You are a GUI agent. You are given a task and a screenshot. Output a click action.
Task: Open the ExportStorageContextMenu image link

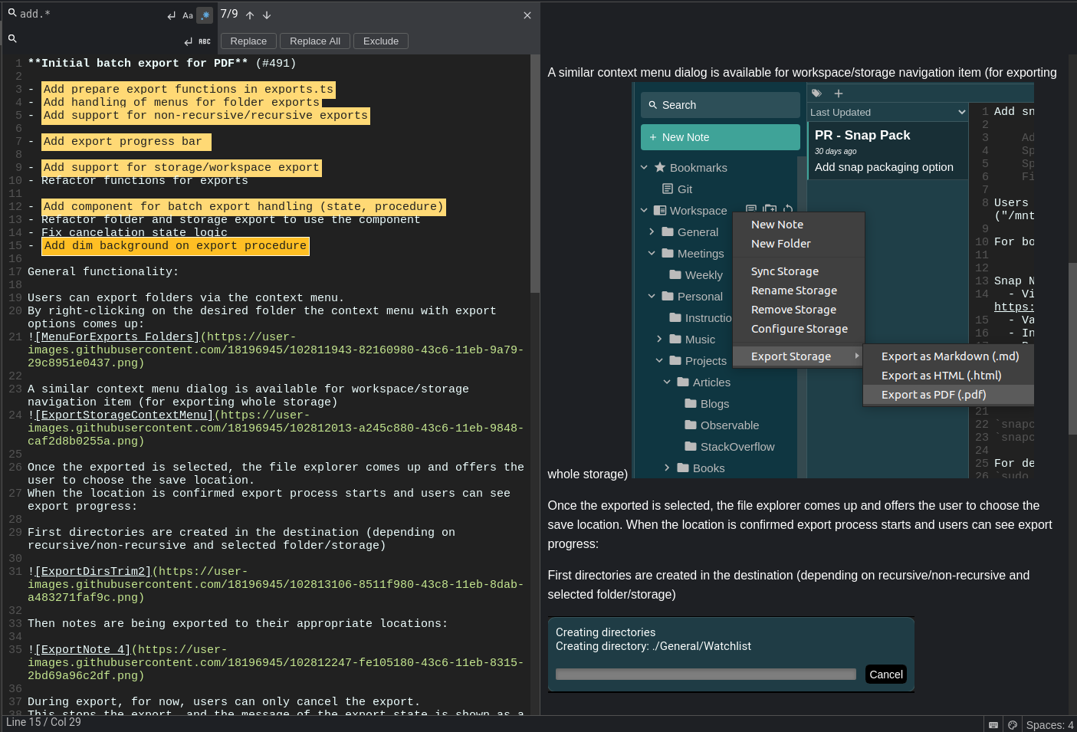pos(123,415)
